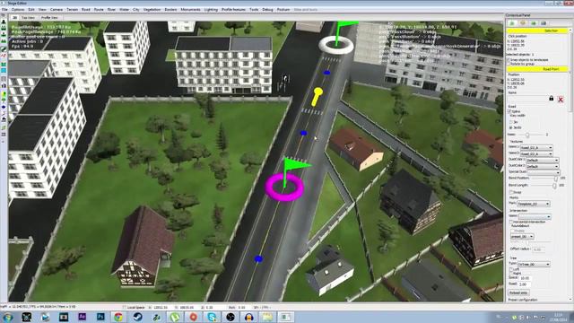Open the Tree type dropdown
574x323 pixels.
[534, 264]
